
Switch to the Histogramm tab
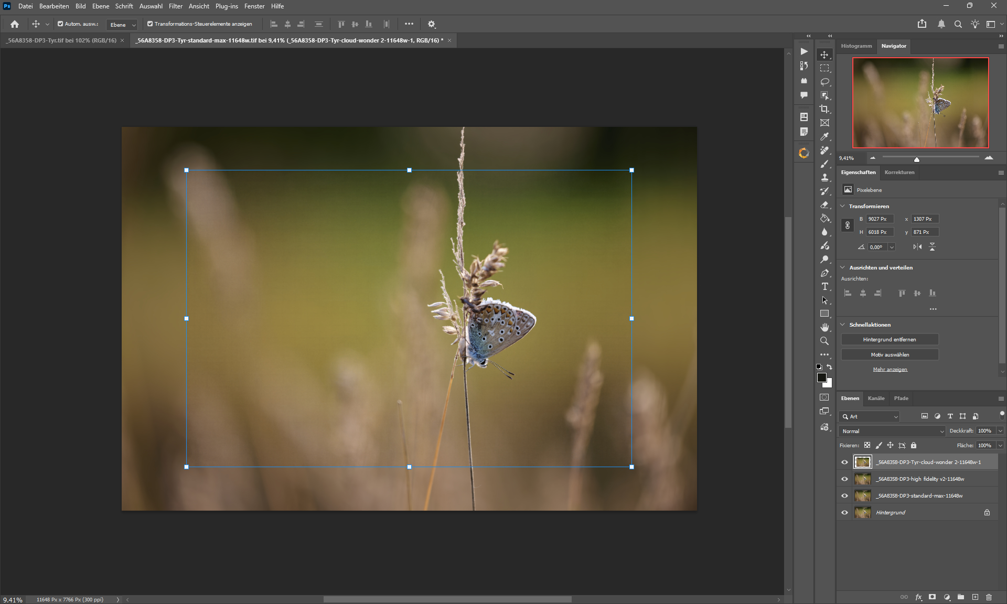pos(856,46)
